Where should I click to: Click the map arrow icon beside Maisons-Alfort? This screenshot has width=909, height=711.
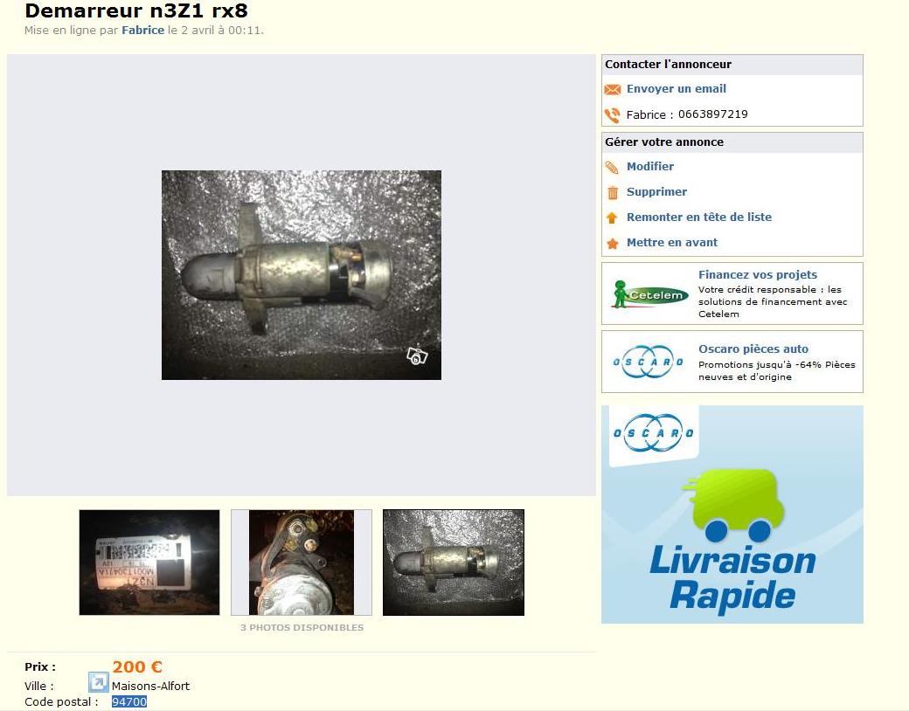coord(98,682)
